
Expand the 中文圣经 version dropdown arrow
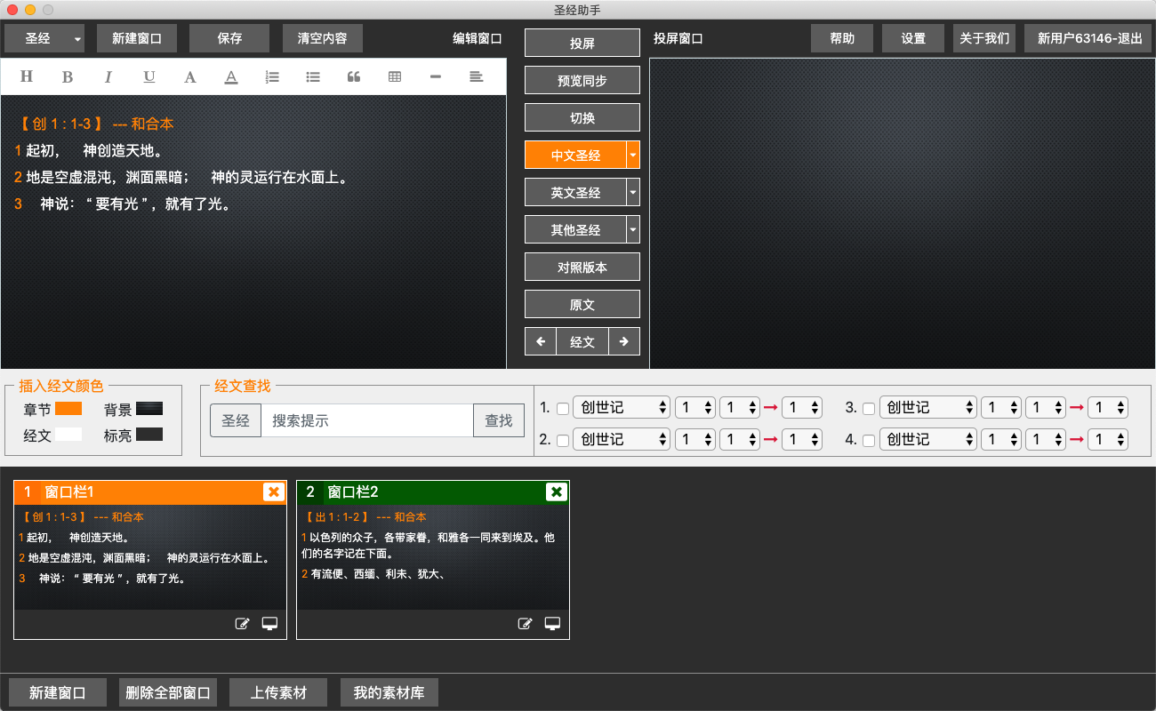pyautogui.click(x=633, y=155)
